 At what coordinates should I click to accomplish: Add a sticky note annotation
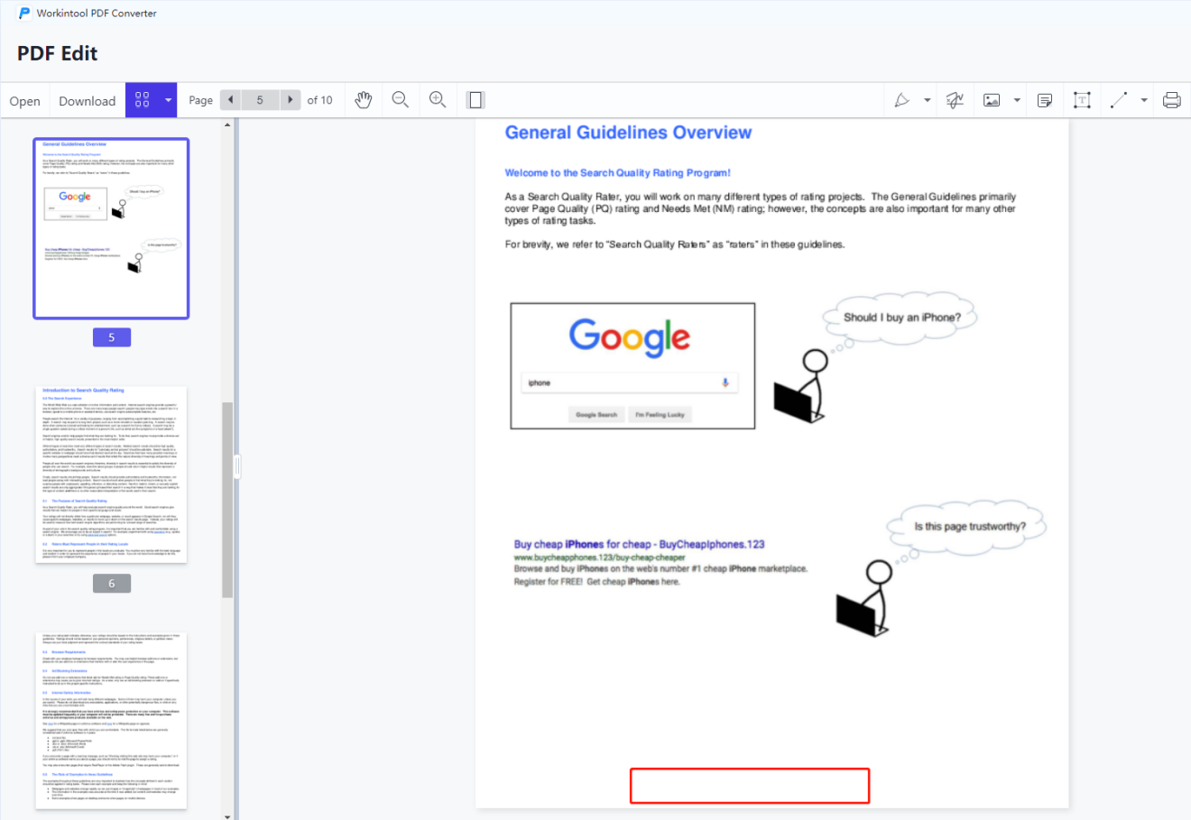tap(1045, 100)
